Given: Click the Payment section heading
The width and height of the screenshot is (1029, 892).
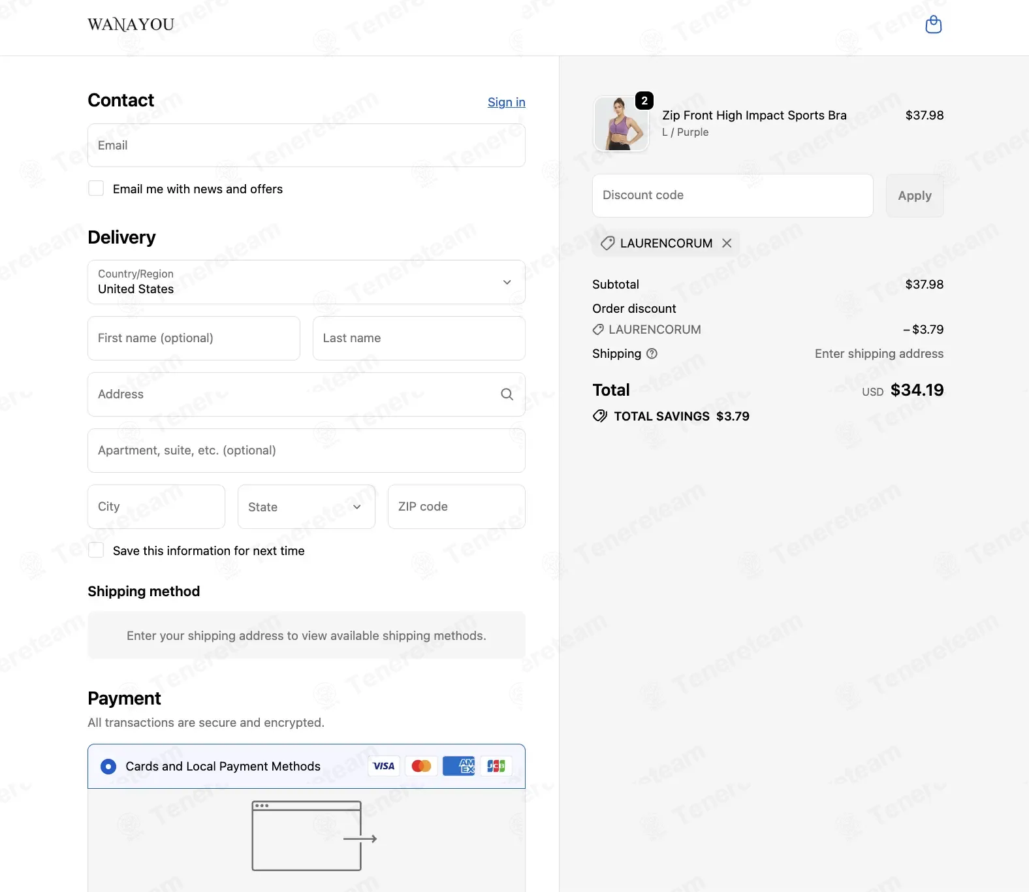Looking at the screenshot, I should [x=124, y=698].
